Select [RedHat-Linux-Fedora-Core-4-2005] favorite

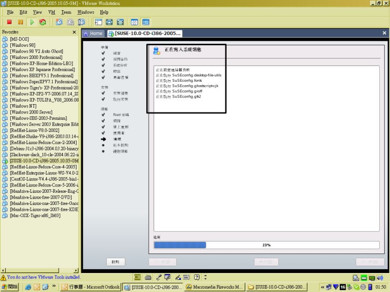(x=43, y=167)
